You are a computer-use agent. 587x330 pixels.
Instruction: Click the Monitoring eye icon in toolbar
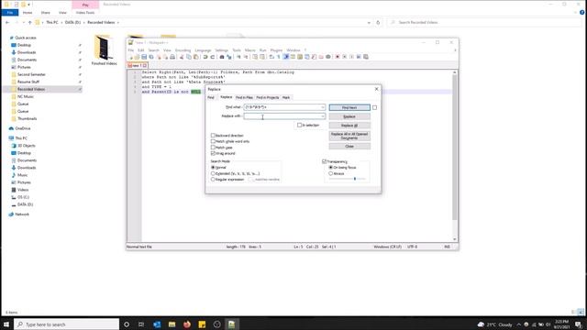point(328,57)
